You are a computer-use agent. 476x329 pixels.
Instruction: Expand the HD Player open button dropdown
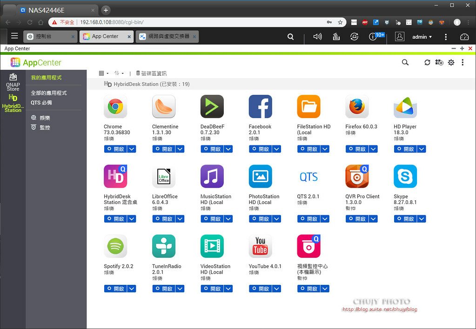coord(422,149)
